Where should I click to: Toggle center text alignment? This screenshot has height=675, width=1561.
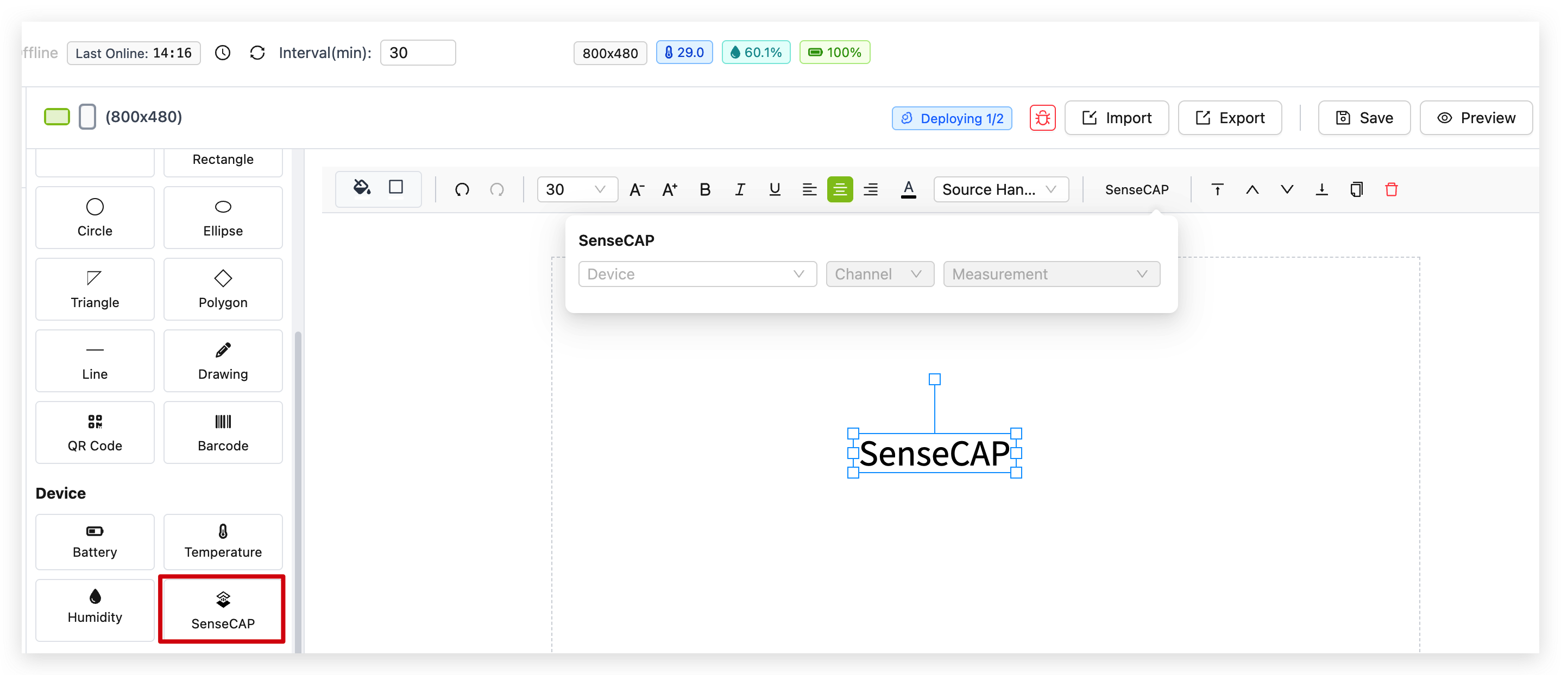pos(839,189)
